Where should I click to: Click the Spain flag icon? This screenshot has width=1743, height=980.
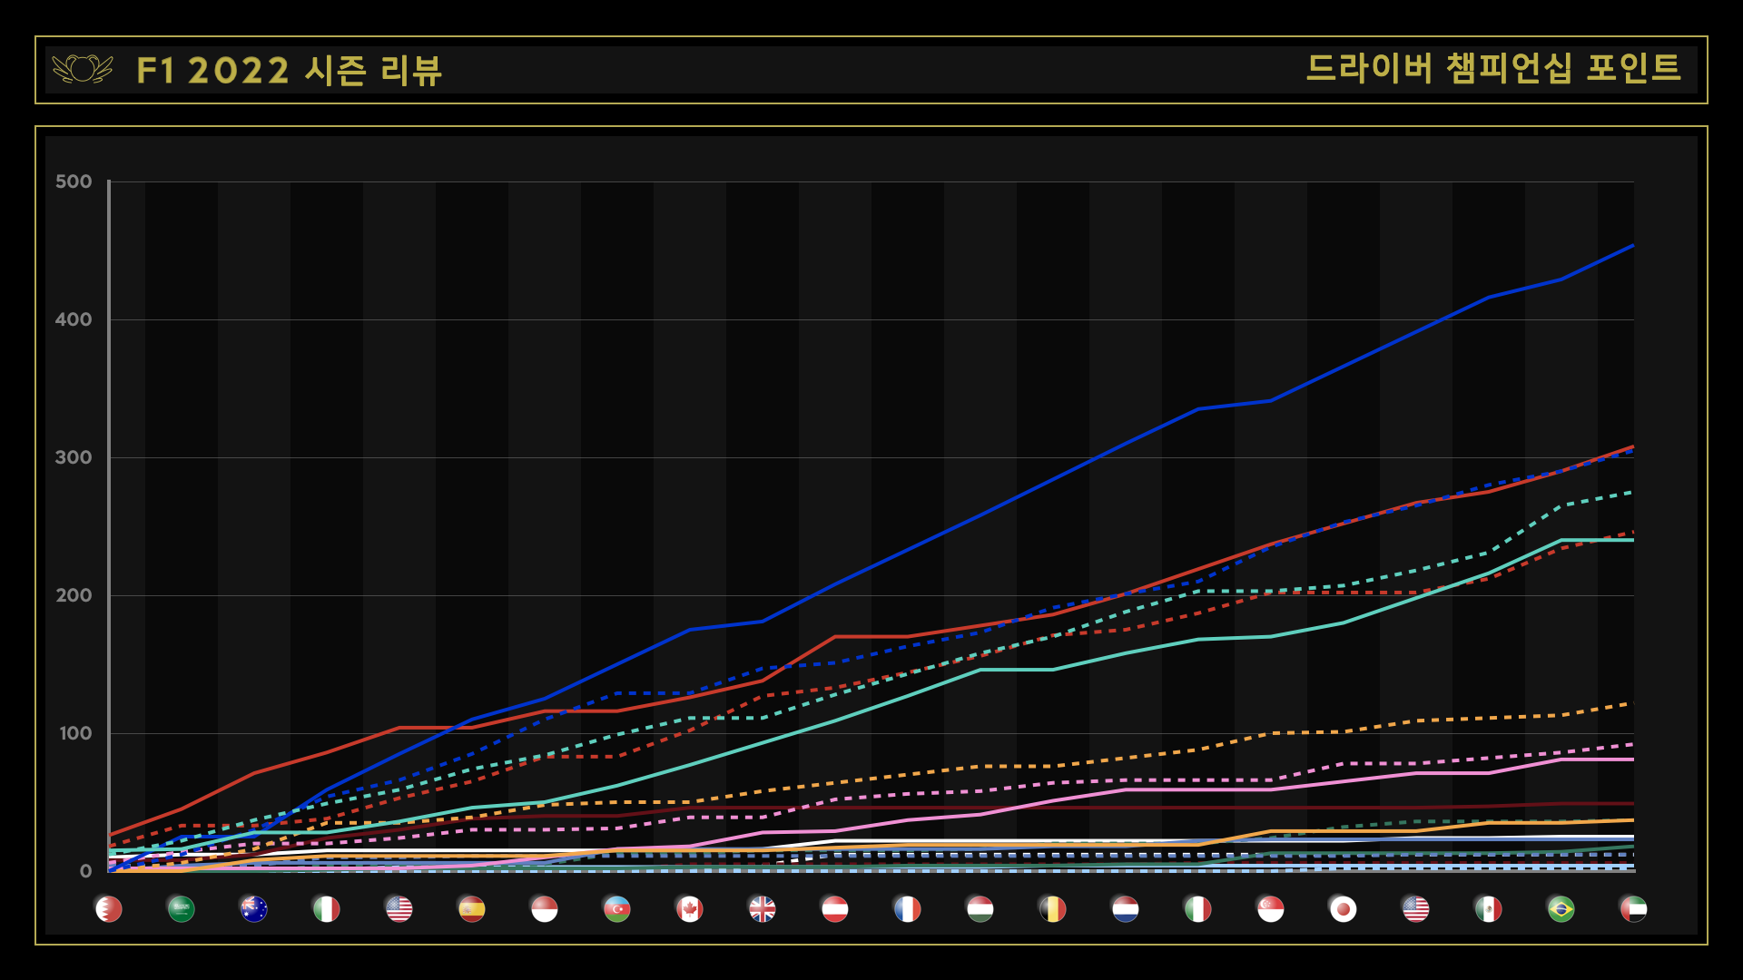point(472,908)
